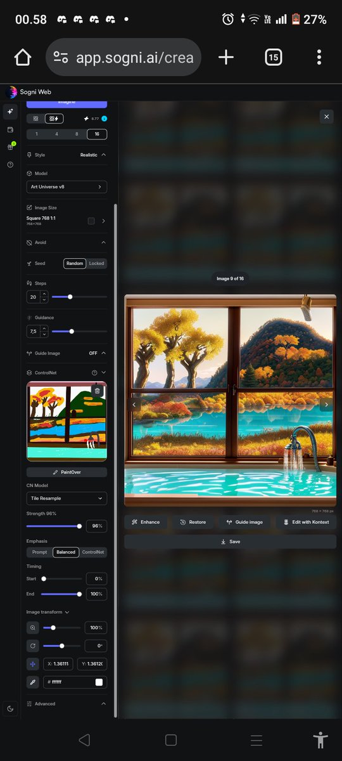Set image count to 1

(37, 134)
